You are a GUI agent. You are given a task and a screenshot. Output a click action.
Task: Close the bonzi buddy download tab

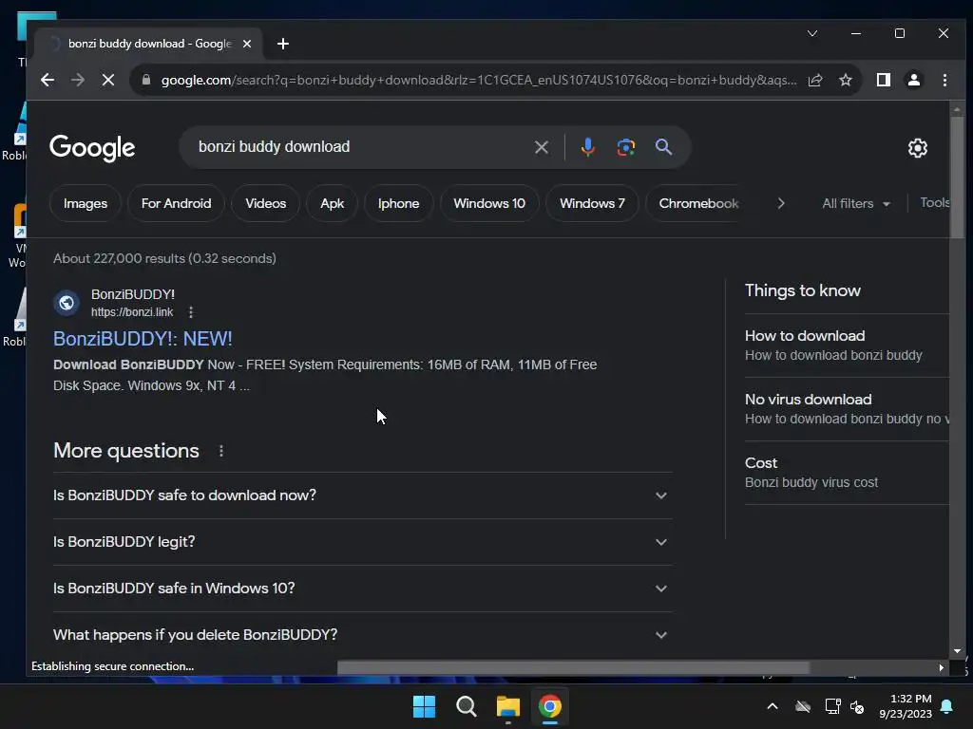click(x=247, y=44)
